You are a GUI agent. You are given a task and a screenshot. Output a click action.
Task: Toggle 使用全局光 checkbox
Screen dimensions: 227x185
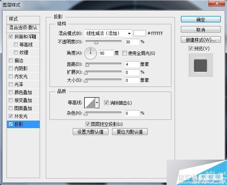coord(124,53)
